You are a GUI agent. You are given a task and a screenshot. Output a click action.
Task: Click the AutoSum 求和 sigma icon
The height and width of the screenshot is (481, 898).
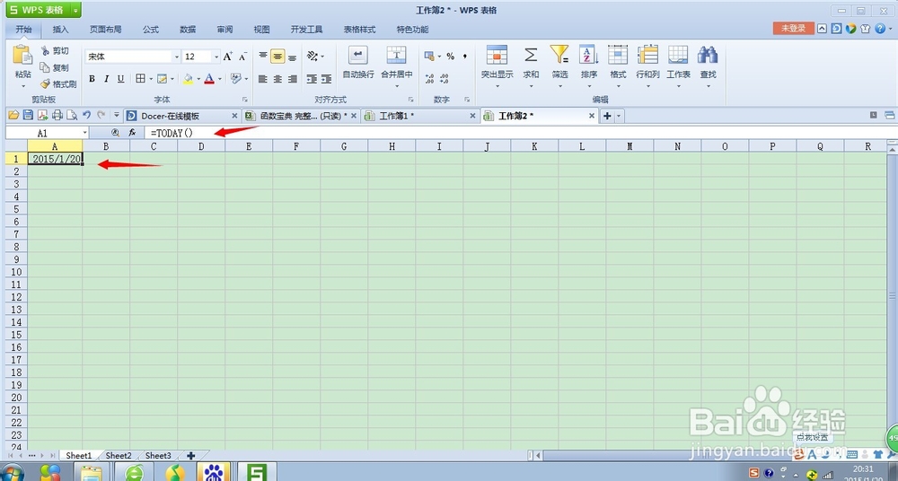pyautogui.click(x=531, y=56)
